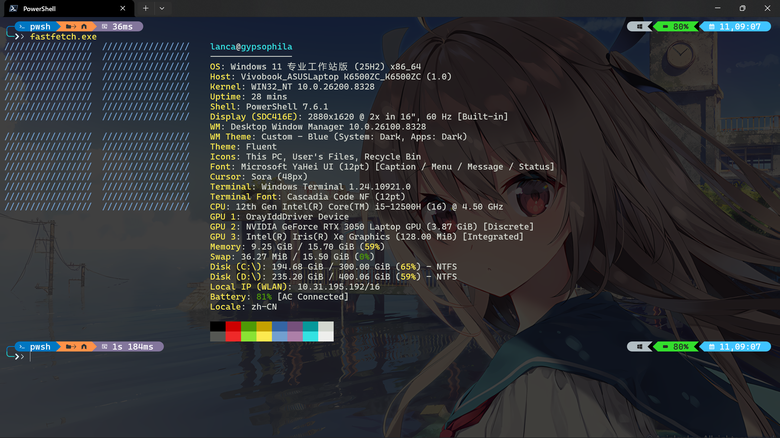Viewport: 780px width, 438px height.
Task: Click the bright cyan color block
Action: [x=310, y=336]
